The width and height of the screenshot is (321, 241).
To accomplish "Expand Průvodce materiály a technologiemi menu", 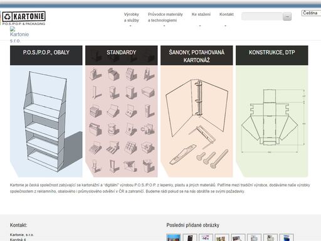I will click(x=165, y=17).
